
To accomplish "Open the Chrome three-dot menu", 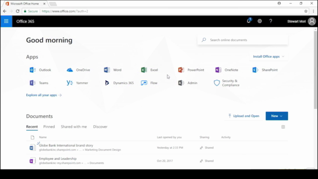I will 314,11.
